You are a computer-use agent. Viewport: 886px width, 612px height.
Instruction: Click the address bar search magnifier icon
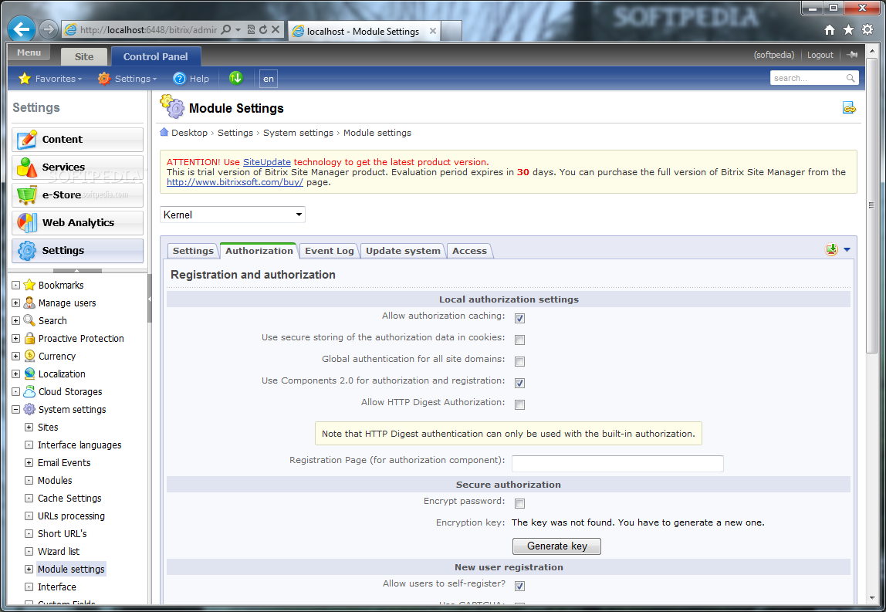click(x=226, y=29)
